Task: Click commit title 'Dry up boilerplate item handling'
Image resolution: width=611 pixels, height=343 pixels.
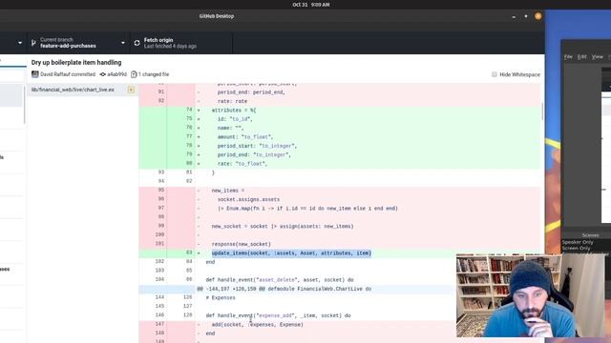Action: click(x=76, y=62)
